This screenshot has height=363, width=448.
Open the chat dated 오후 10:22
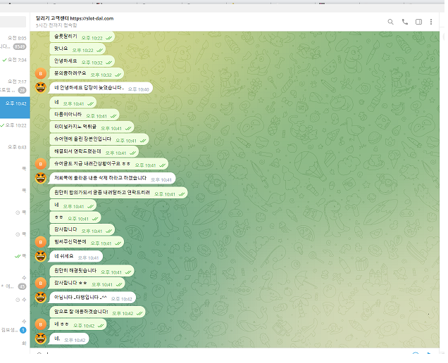click(13, 129)
